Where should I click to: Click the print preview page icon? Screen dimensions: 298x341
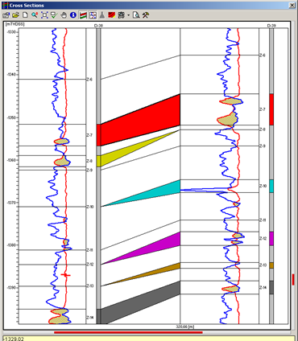[x=136, y=15]
